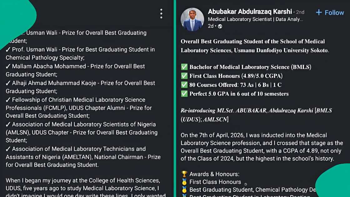This screenshot has width=350, height=197.
Task: Click the globe post visibility icon
Action: pos(220,27)
